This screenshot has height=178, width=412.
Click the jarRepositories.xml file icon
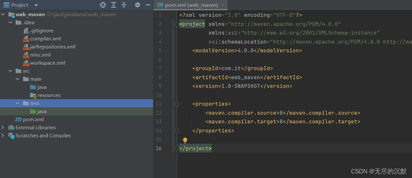26,47
